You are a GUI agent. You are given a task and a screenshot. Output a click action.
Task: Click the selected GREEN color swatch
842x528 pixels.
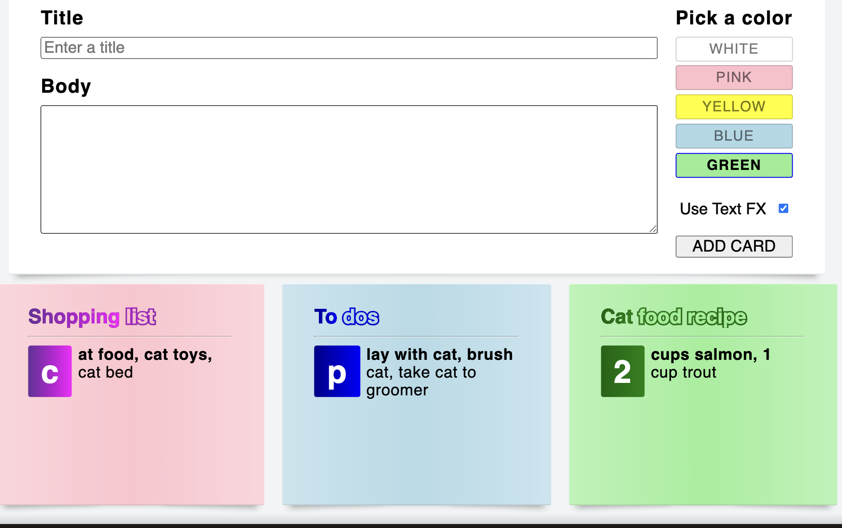click(734, 165)
